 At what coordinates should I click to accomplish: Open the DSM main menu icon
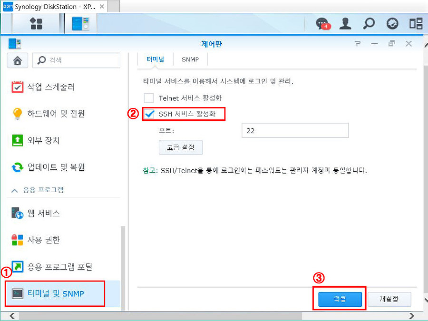tap(36, 23)
